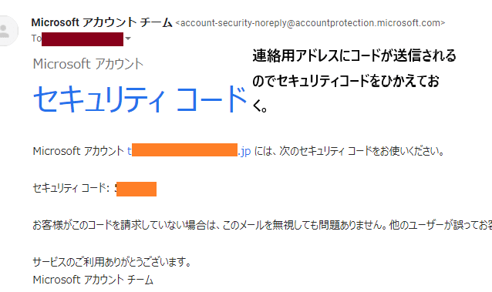Click the sender's profile avatar icon
This screenshot has height=292, width=492.
pos(7,31)
